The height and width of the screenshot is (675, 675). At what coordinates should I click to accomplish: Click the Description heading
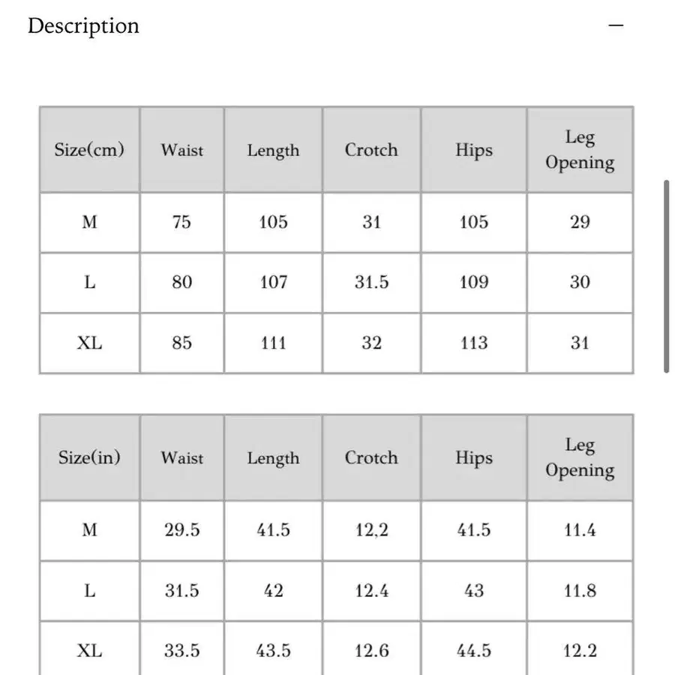[x=83, y=26]
